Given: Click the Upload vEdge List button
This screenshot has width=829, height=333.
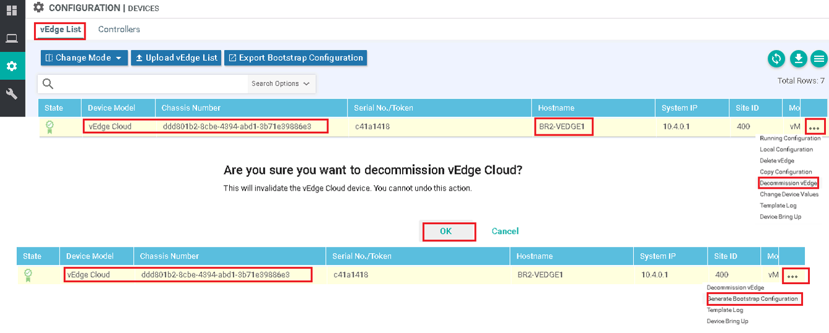Looking at the screenshot, I should pos(177,58).
